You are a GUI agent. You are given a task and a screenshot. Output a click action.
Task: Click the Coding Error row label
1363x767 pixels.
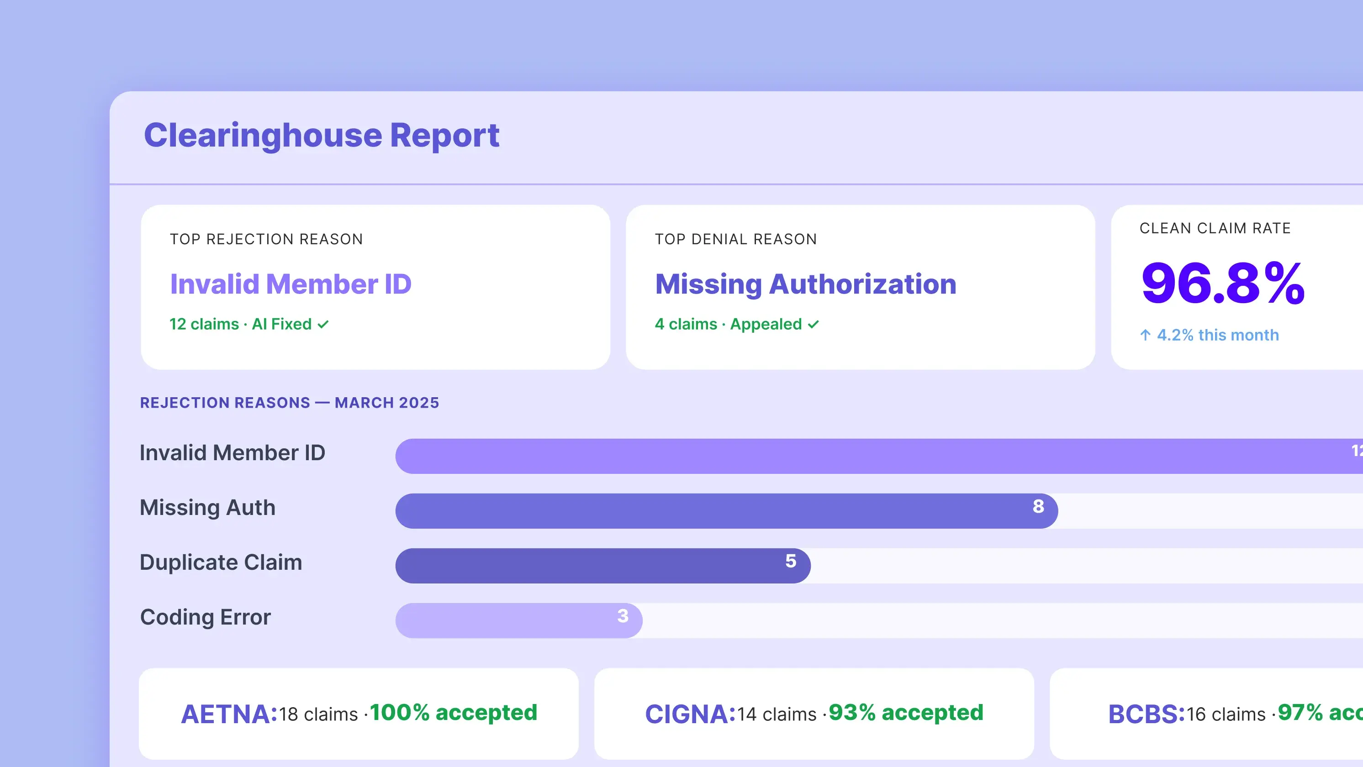[205, 617]
